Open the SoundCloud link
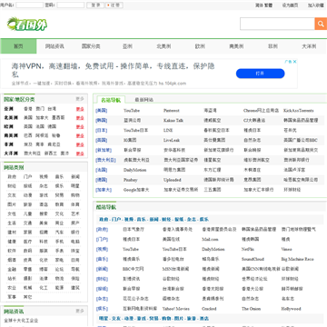327x327 pixels. pyautogui.click(x=253, y=259)
